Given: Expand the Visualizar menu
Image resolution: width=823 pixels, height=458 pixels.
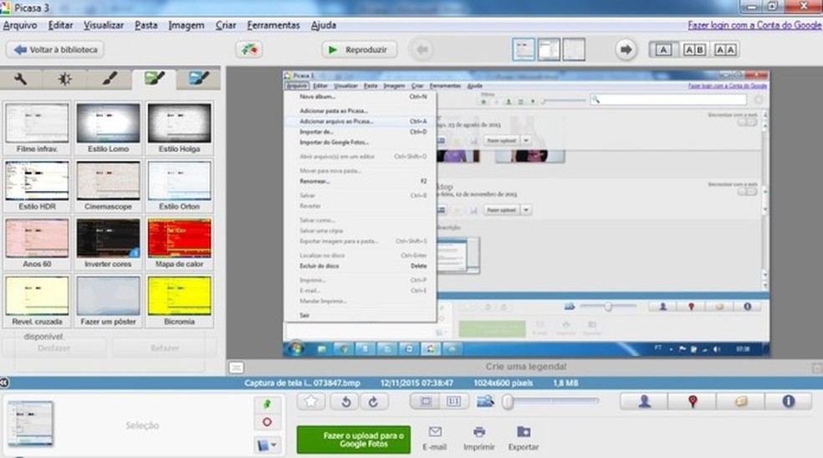Looking at the screenshot, I should (x=105, y=26).
